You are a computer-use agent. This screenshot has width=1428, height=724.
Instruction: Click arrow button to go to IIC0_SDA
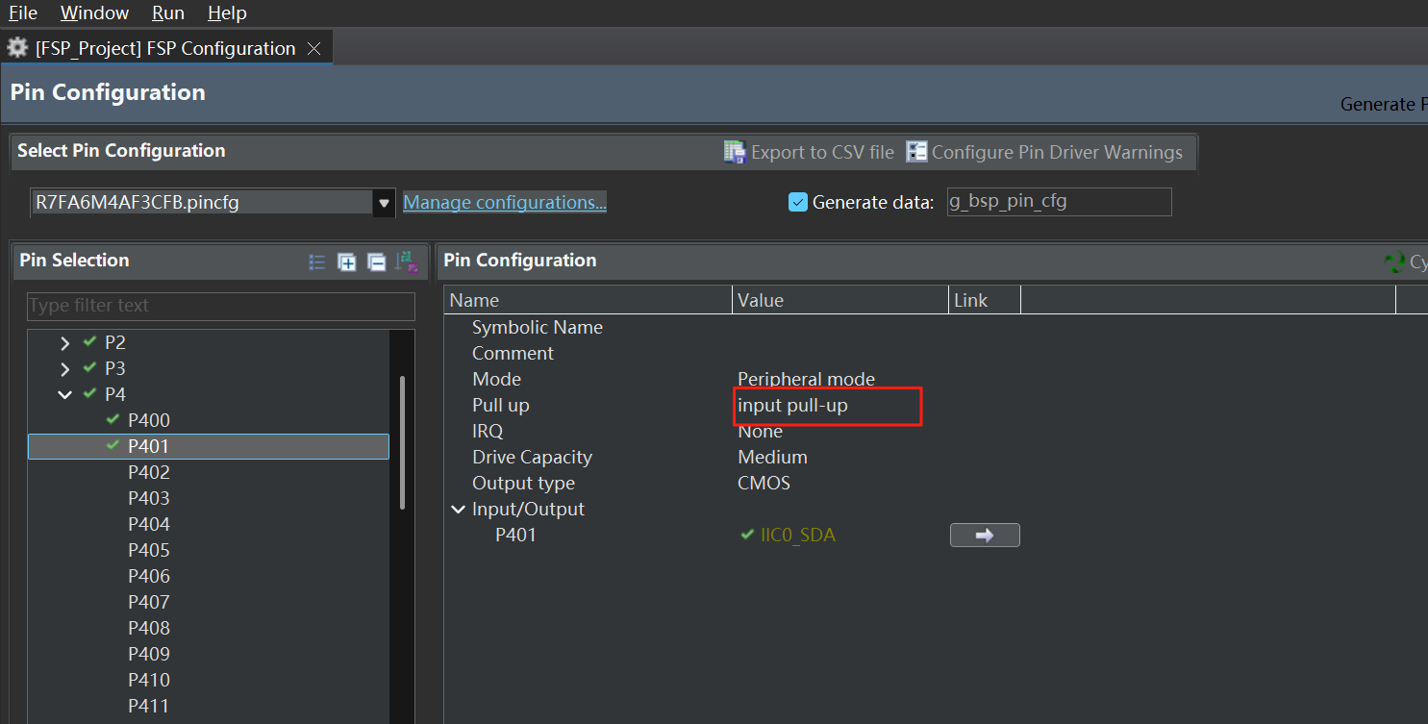point(985,535)
